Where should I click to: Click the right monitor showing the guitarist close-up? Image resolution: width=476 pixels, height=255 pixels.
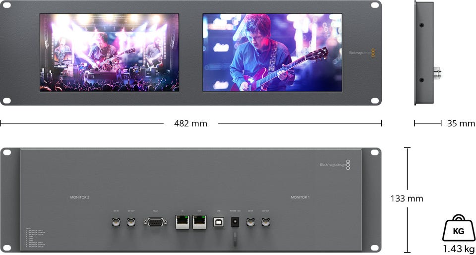272,52
